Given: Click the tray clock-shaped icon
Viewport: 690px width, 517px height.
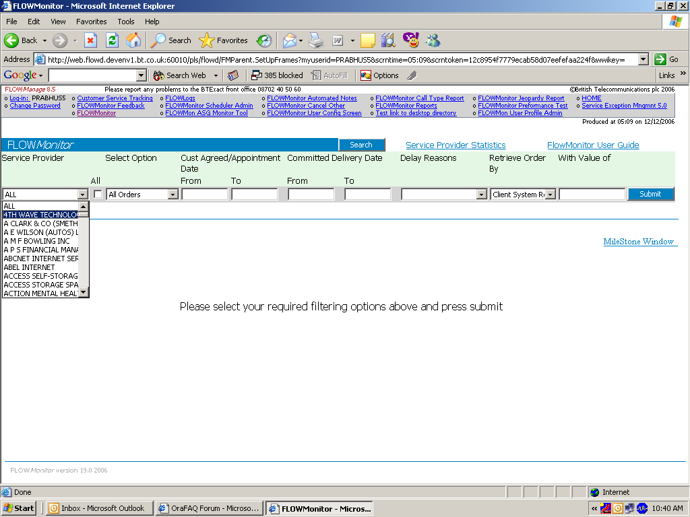Looking at the screenshot, I should 618,509.
